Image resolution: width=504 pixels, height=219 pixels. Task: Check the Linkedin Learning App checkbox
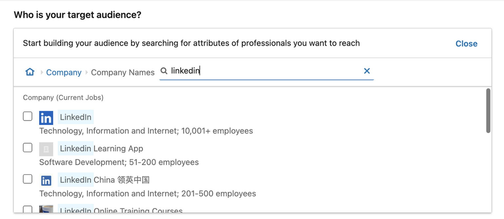click(28, 148)
